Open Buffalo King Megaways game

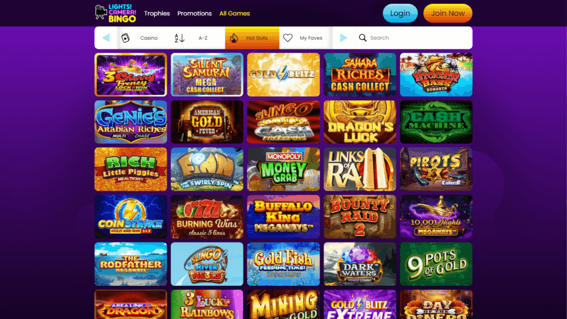click(x=283, y=217)
